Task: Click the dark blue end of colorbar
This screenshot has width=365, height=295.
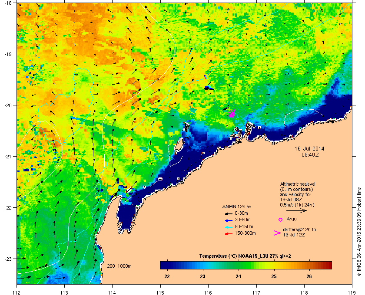Action: 163,265
